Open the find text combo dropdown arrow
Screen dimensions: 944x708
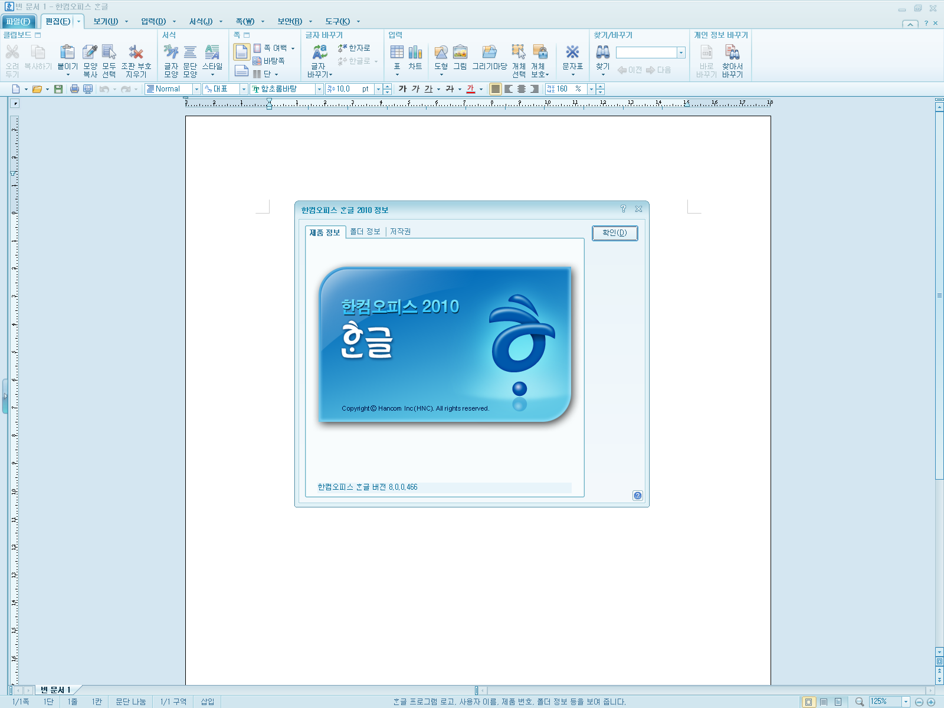pos(681,53)
